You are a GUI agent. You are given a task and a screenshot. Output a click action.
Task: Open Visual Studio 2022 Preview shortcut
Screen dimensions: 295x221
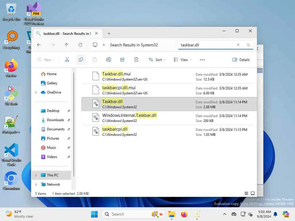tap(34, 14)
